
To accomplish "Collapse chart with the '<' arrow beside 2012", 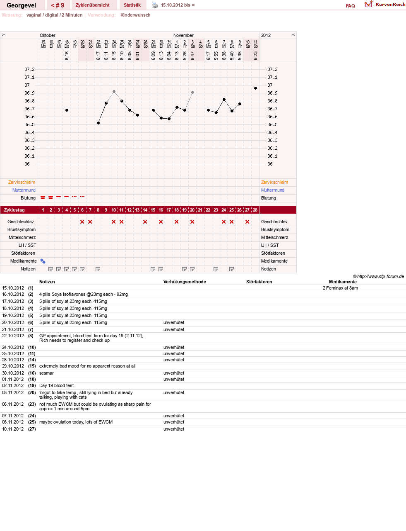I will tap(293, 34).
